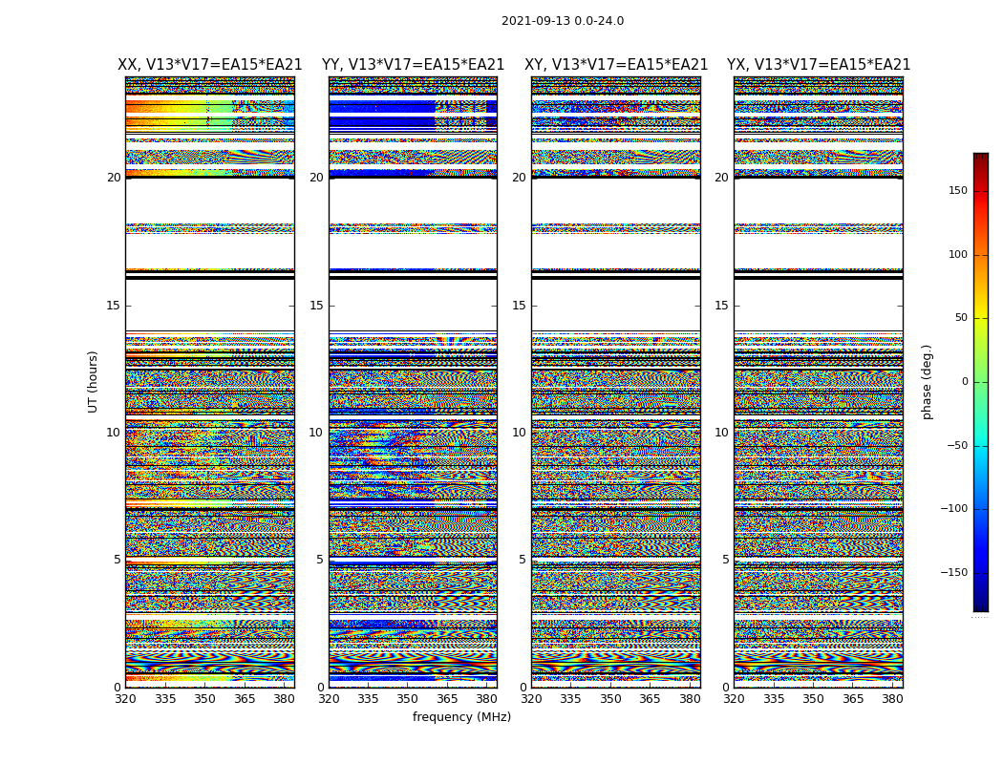Click the 350 frequency tick under the XX panel

click(x=204, y=699)
